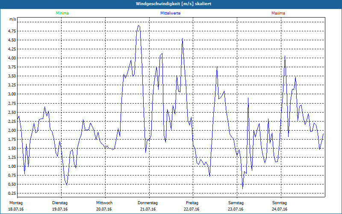
Task: Click the 1,25 y-axis value
Action: [12, 158]
